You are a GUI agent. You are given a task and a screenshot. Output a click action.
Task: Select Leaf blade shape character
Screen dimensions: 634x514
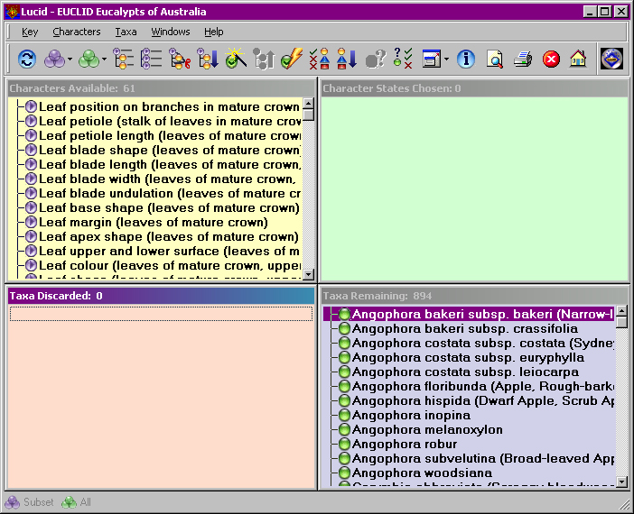coord(169,150)
